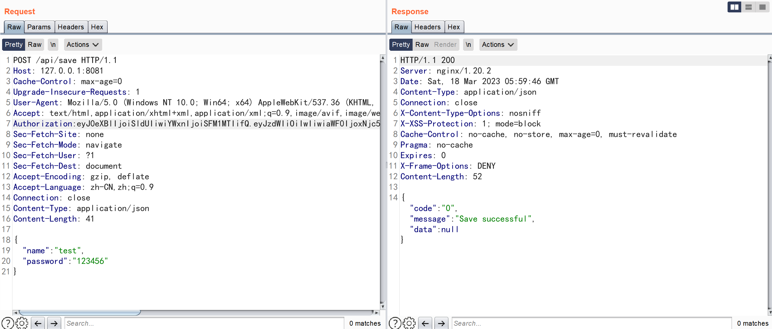
Task: Open the Actions dropdown in Request section
Action: [82, 45]
